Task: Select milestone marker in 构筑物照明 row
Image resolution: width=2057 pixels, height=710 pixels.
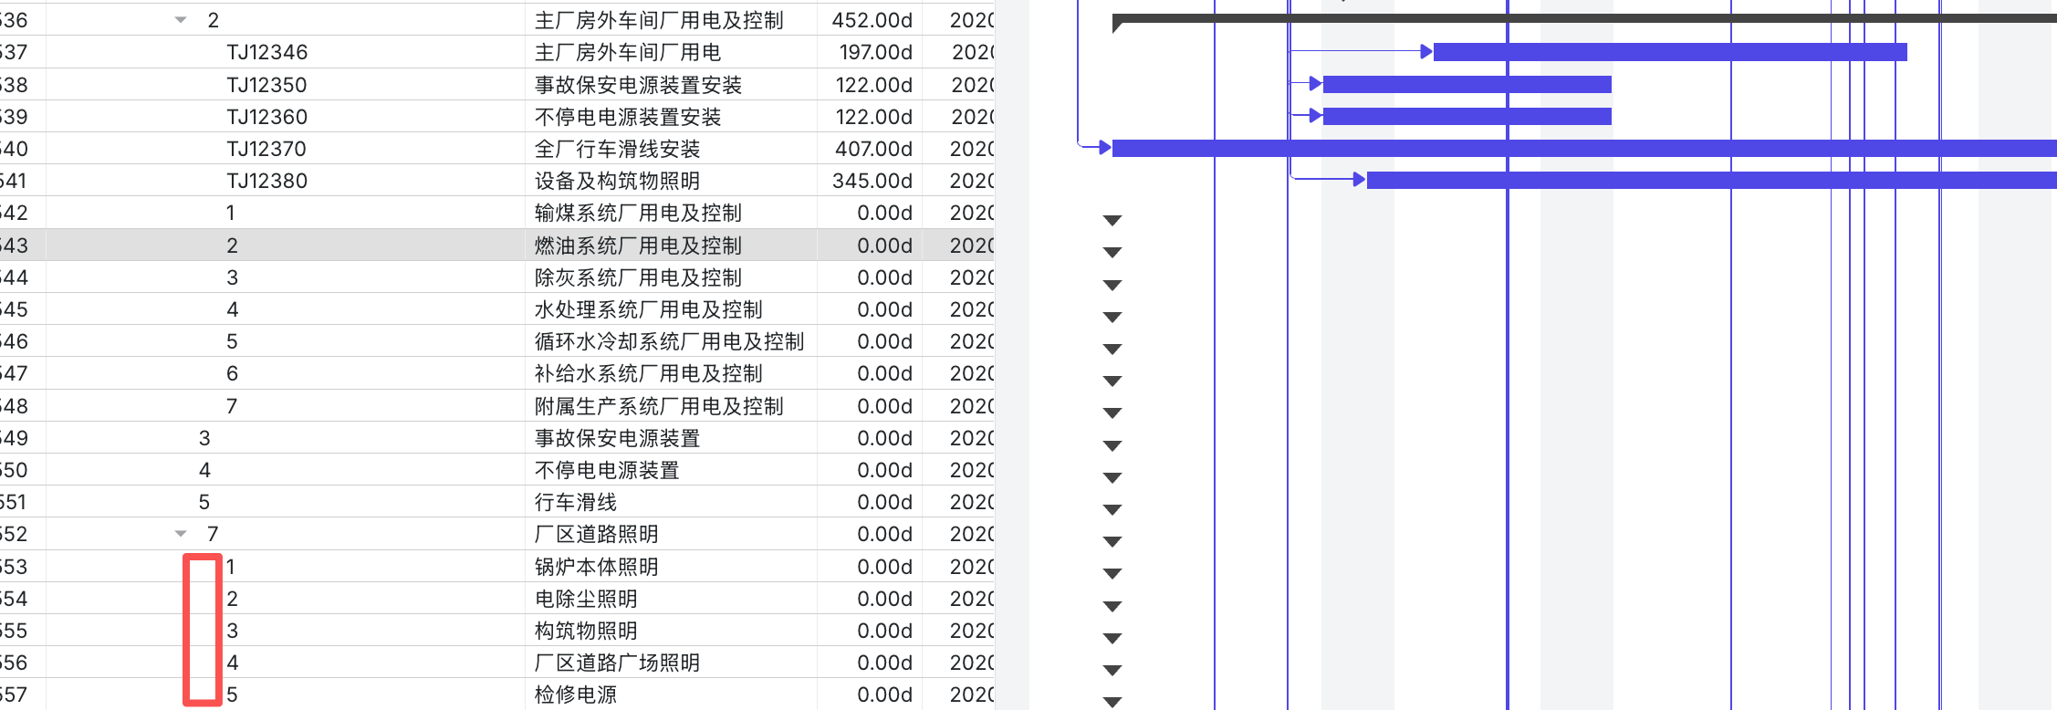Action: pos(1112,638)
